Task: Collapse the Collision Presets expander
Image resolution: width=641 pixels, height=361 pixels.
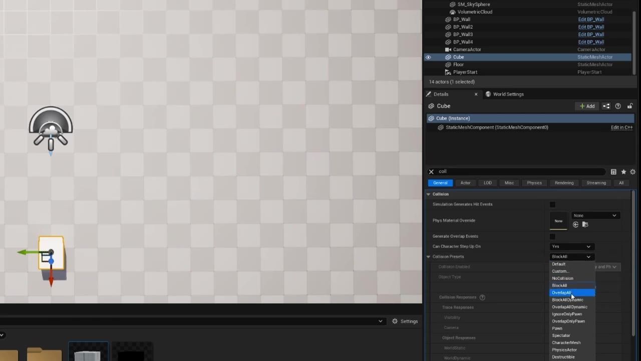Action: pos(428,257)
